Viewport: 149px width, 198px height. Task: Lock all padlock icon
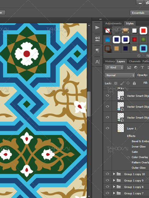tap(134, 83)
